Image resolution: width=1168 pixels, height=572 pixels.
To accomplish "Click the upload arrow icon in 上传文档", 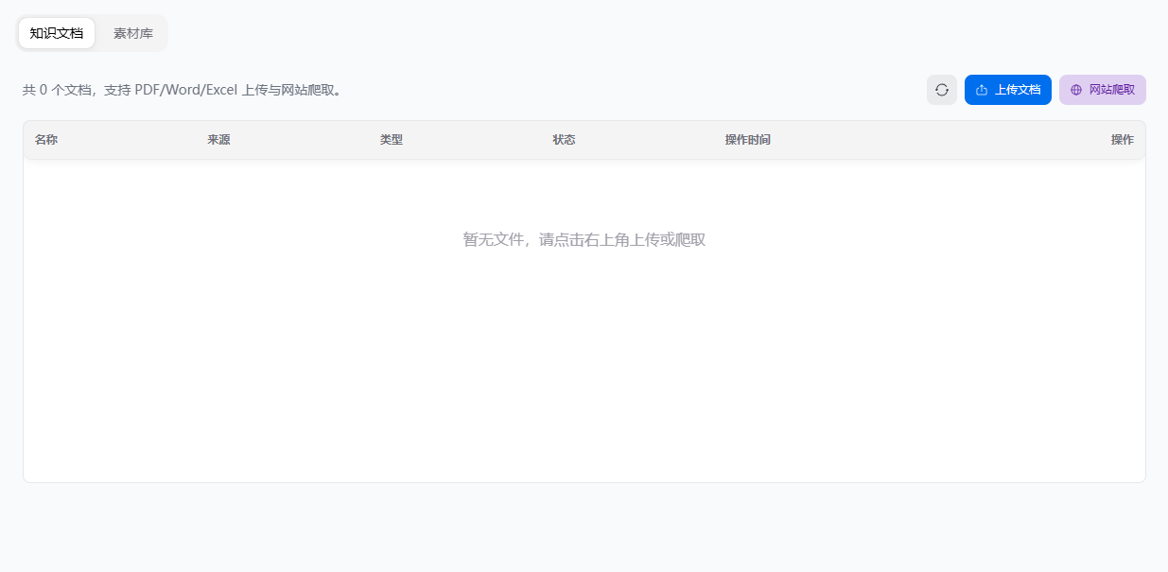I will click(982, 90).
